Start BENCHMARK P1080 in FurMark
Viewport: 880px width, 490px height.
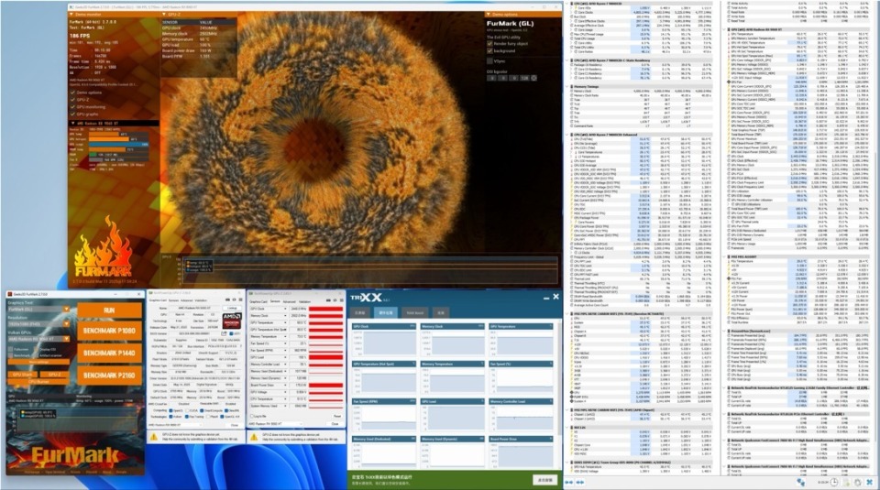(x=109, y=331)
